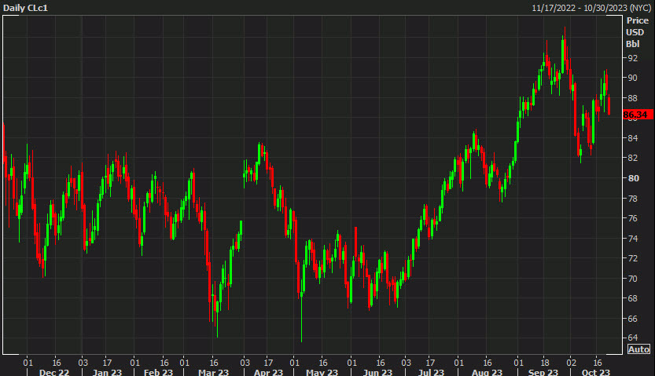Click the 70 price axis value
This screenshot has height=376, width=655.
633,279
